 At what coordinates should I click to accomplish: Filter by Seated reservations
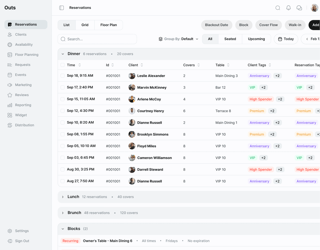coord(230,39)
